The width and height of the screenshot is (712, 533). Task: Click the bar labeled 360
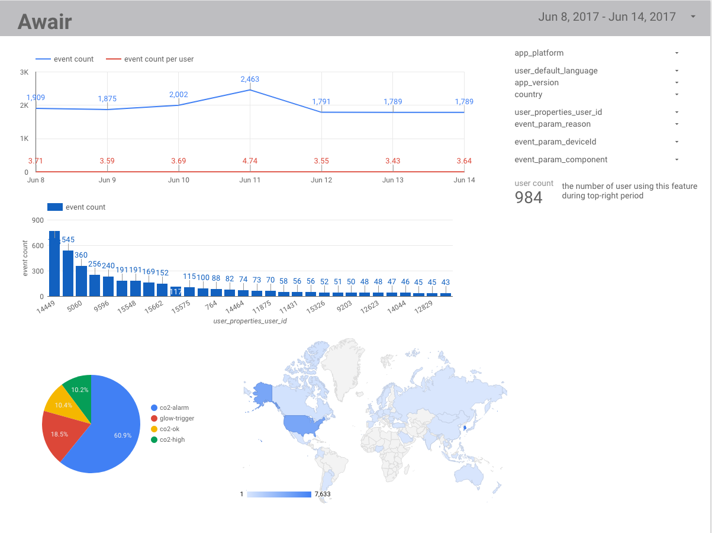(x=82, y=281)
